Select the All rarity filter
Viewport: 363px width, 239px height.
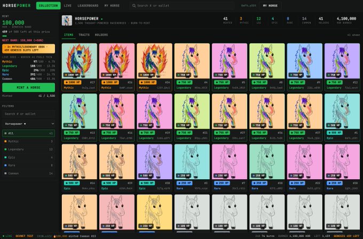click(28, 133)
